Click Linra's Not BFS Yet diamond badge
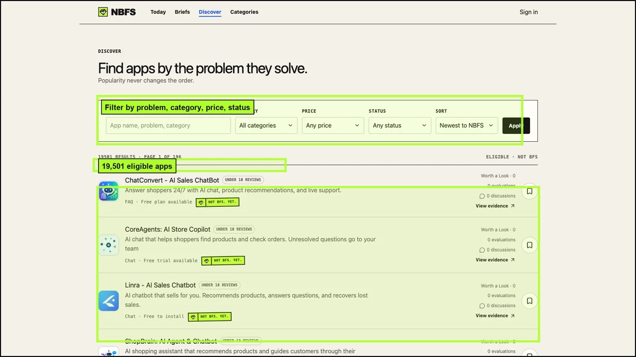Viewport: 636px width, 357px height. click(209, 316)
